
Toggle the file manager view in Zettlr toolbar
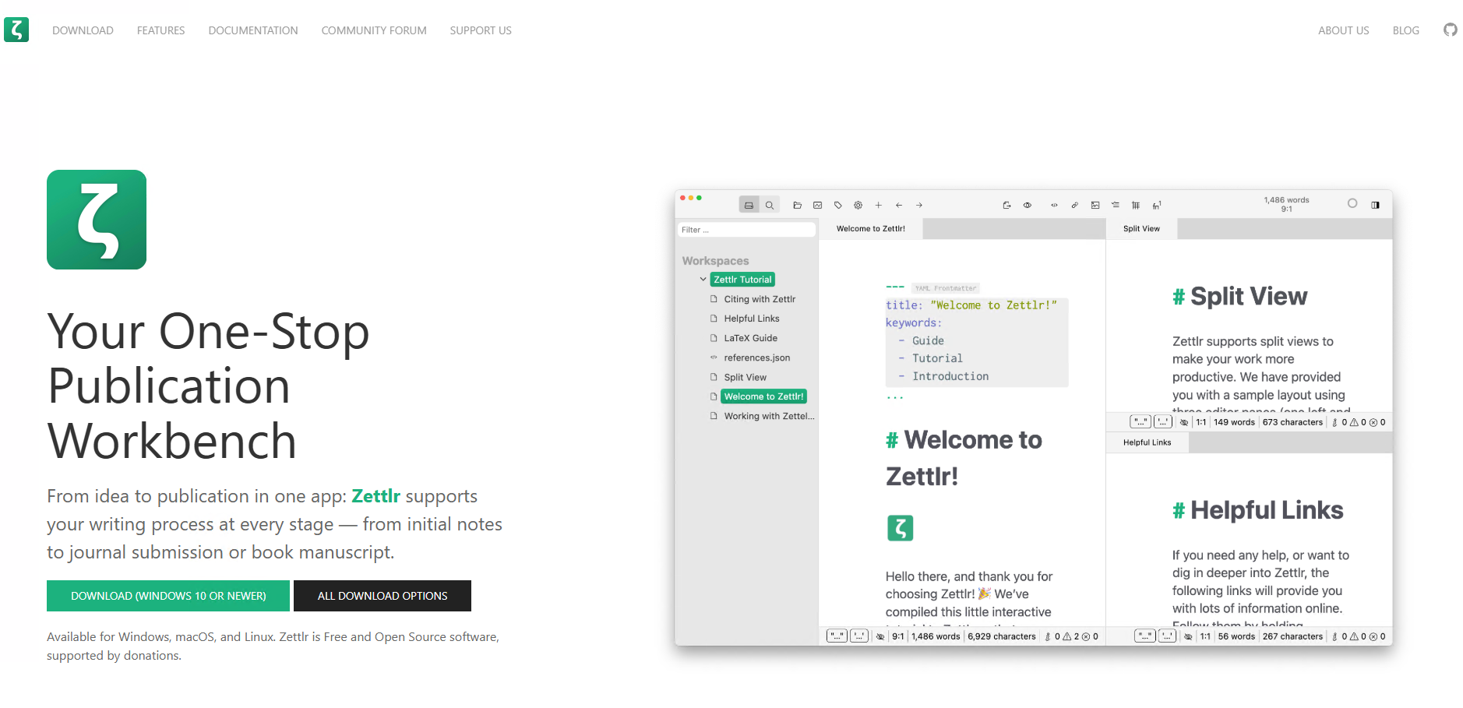749,205
